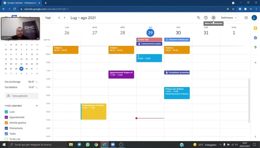Click the Windows taskbar search box
Image resolution: width=260 pixels, height=148 pixels.
click(x=37, y=145)
